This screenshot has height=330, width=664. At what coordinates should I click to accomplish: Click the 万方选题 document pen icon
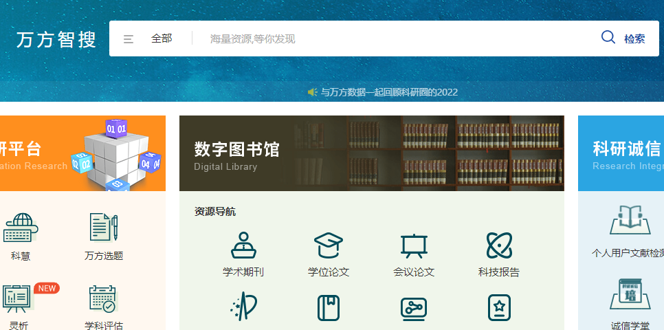[104, 227]
